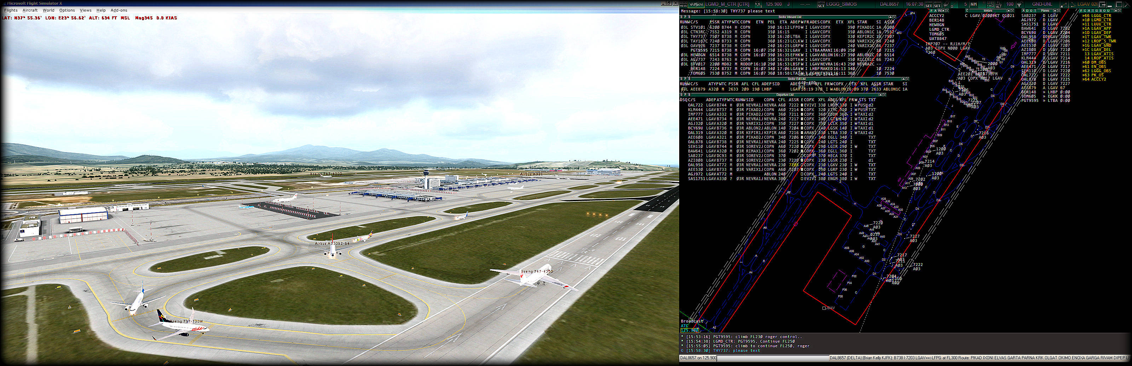Select AEE879 row in Sector Exit List
Viewport: 1132px width, 366px height.
794,89
